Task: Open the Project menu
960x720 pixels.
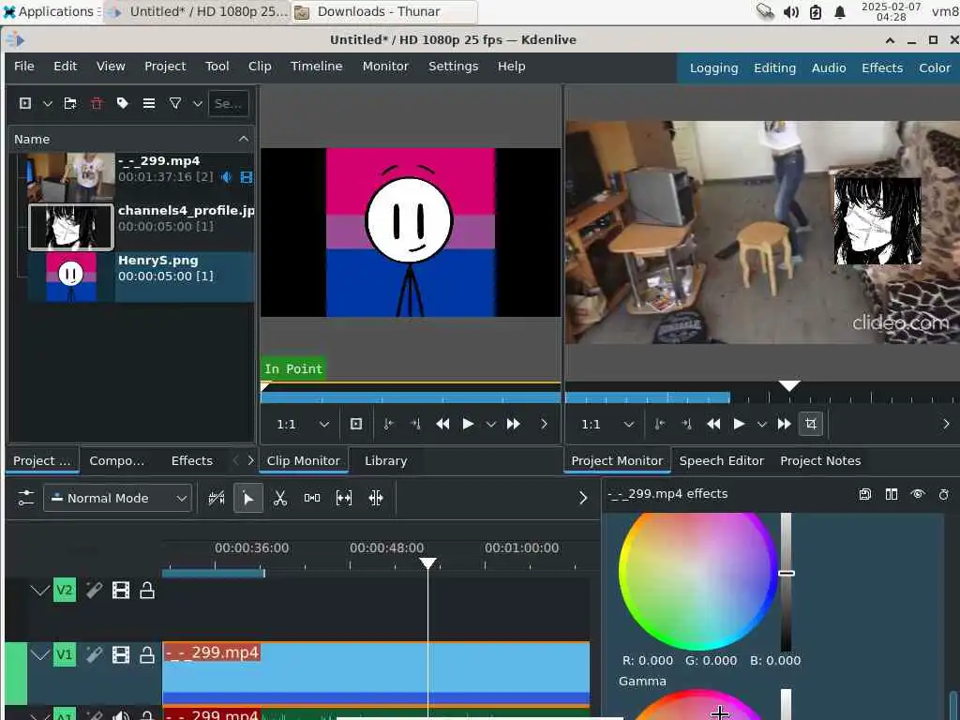Action: pos(165,67)
